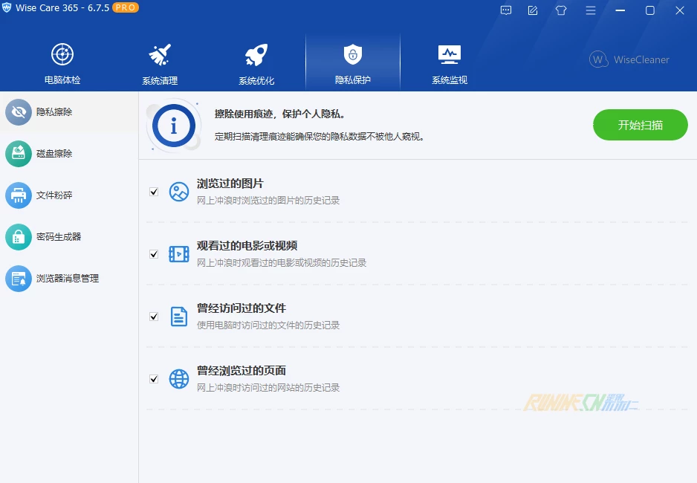Screen dimensions: 697x483
Task: Go to 系统优化 rocket tab
Action: point(256,63)
